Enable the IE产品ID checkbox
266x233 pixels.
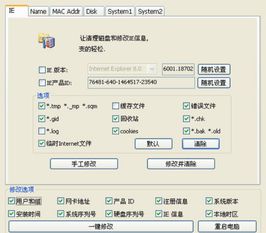pos(42,83)
